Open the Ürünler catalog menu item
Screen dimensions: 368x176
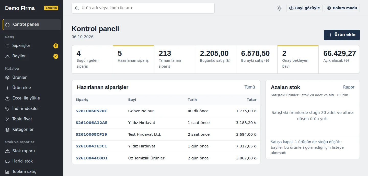coord(32,77)
